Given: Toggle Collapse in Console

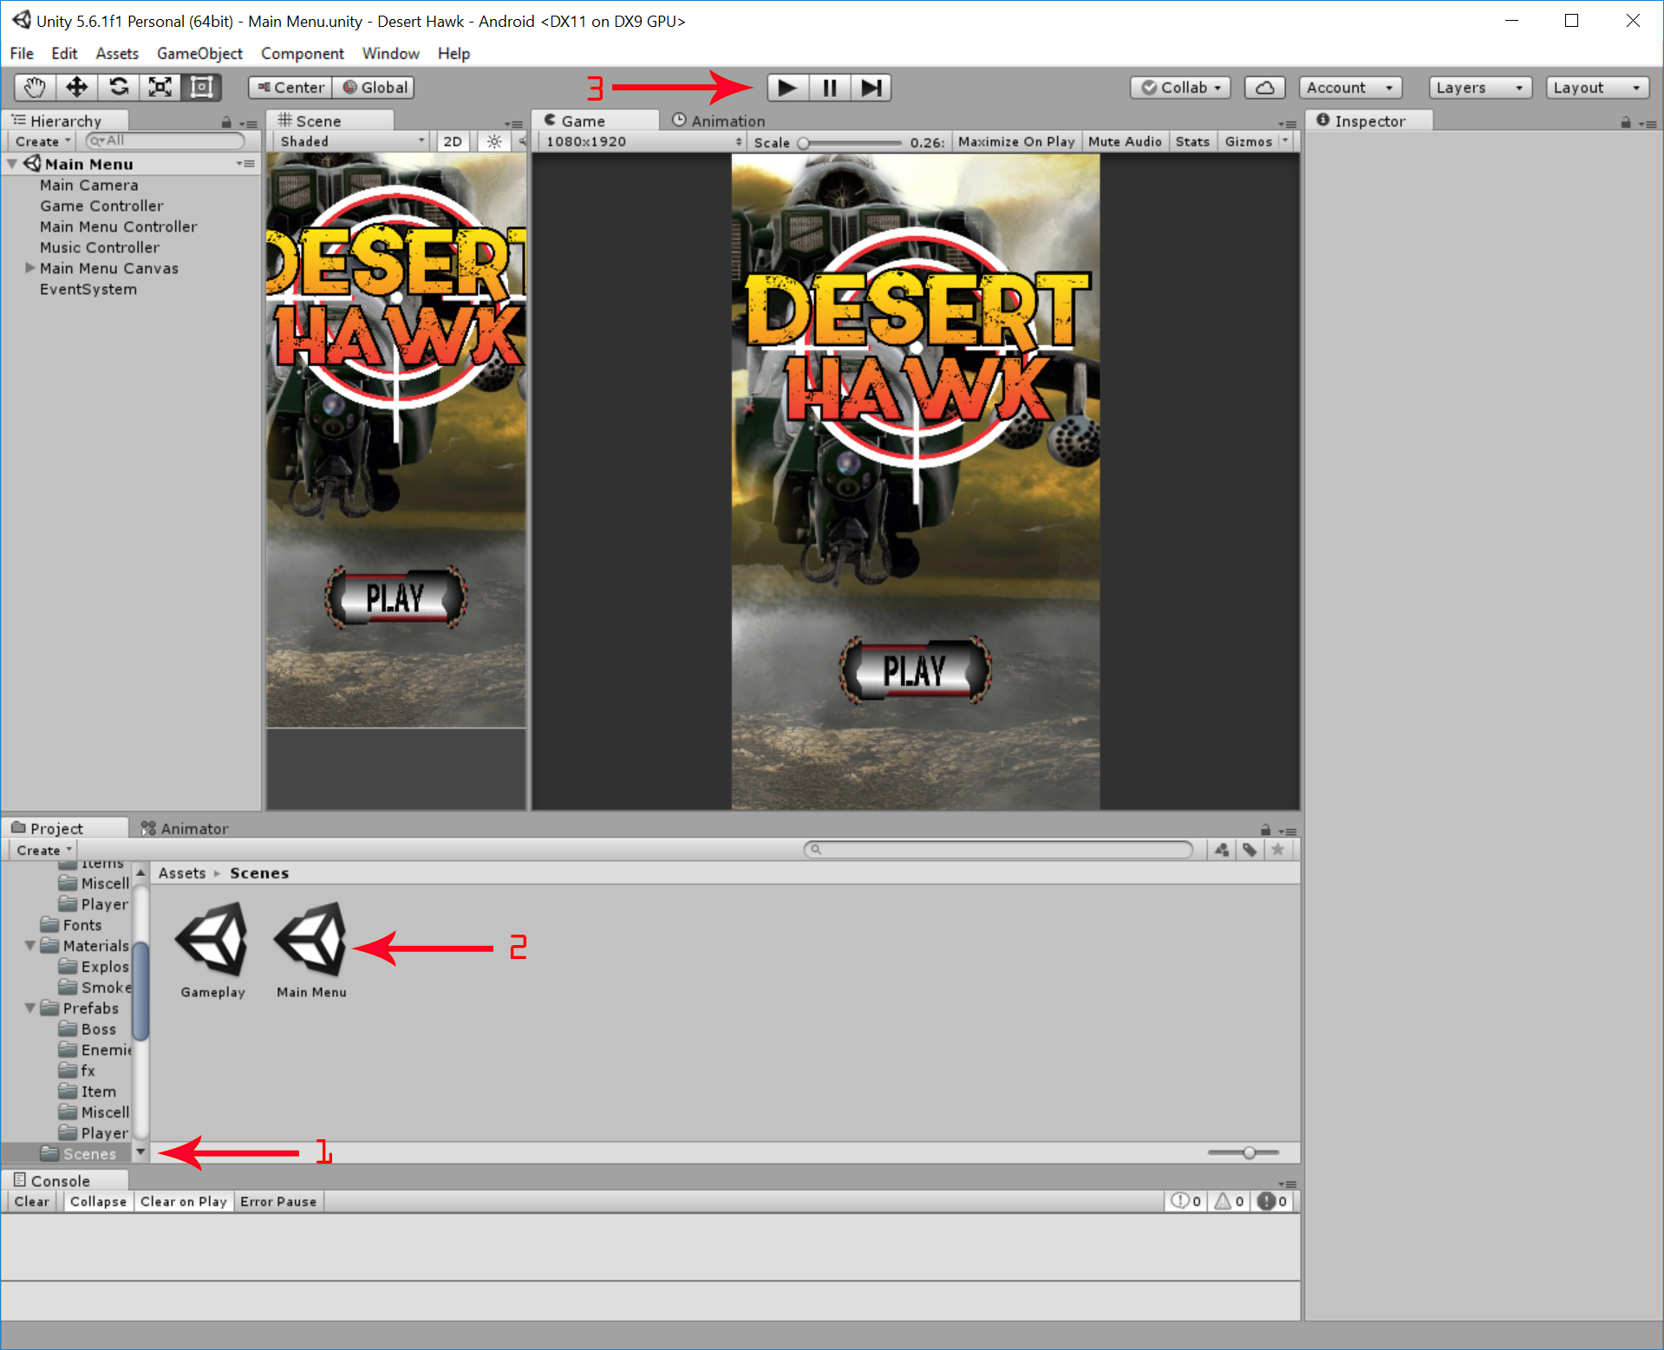Looking at the screenshot, I should pos(98,1201).
